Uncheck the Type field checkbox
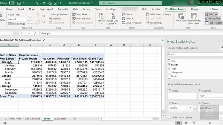This screenshot has width=223, height=125. tap(169, 68)
